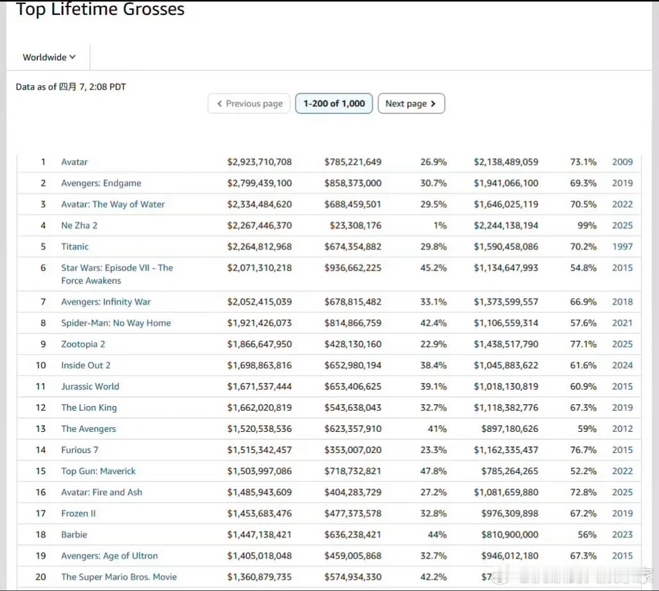Click the Zootopia 2 title
659x591 pixels.
click(83, 344)
